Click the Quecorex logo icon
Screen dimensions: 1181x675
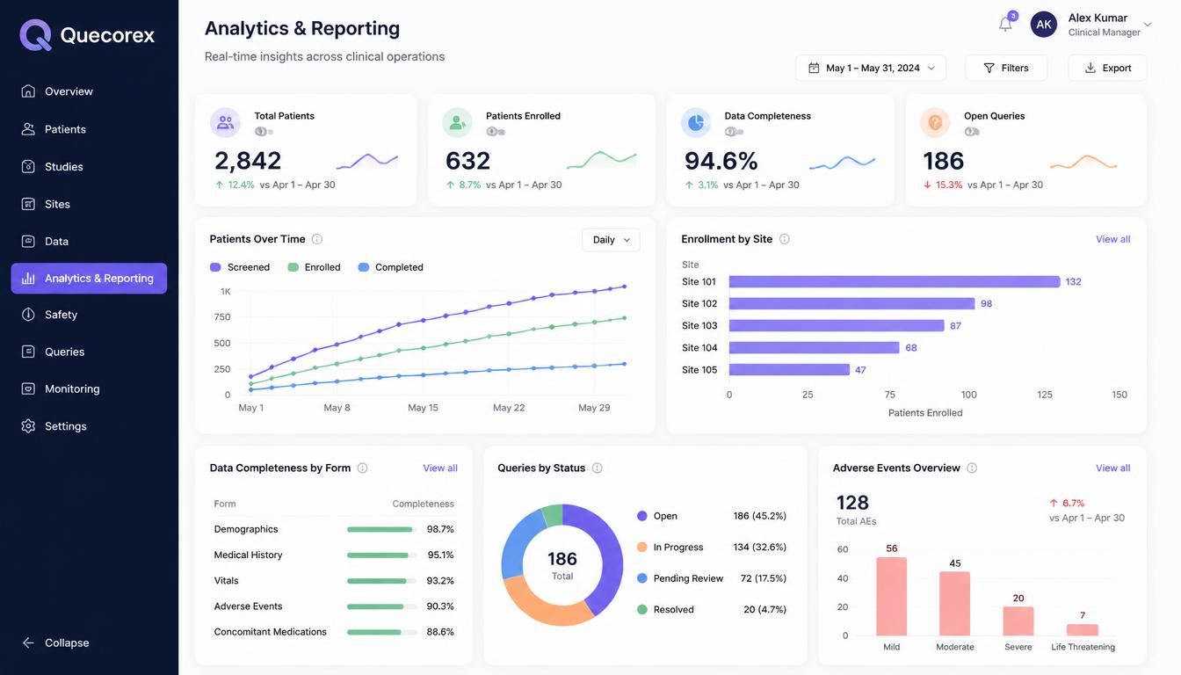click(36, 35)
